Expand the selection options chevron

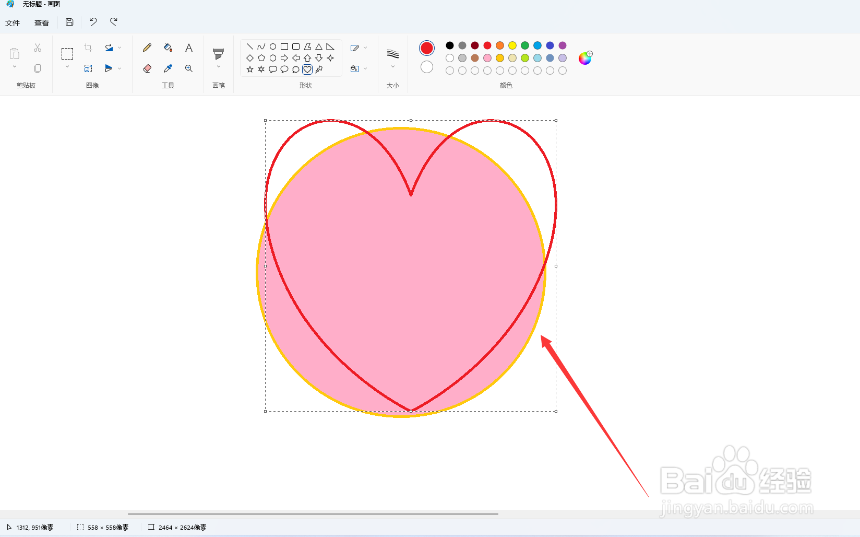click(67, 67)
